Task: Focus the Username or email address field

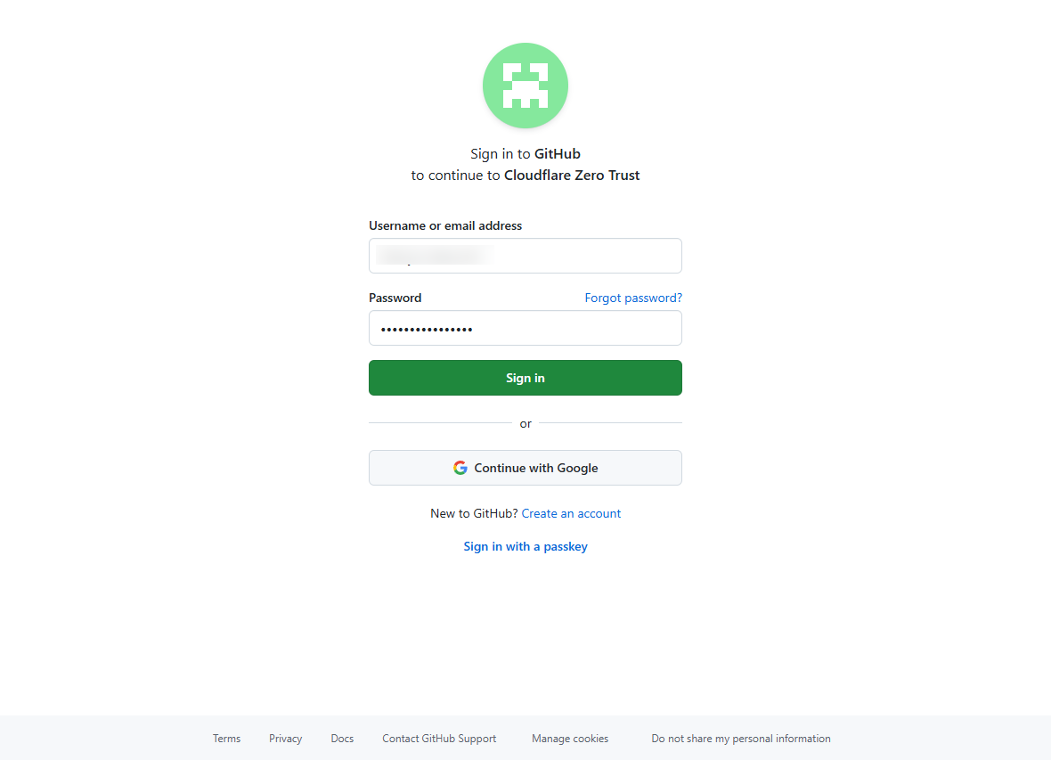Action: [525, 256]
